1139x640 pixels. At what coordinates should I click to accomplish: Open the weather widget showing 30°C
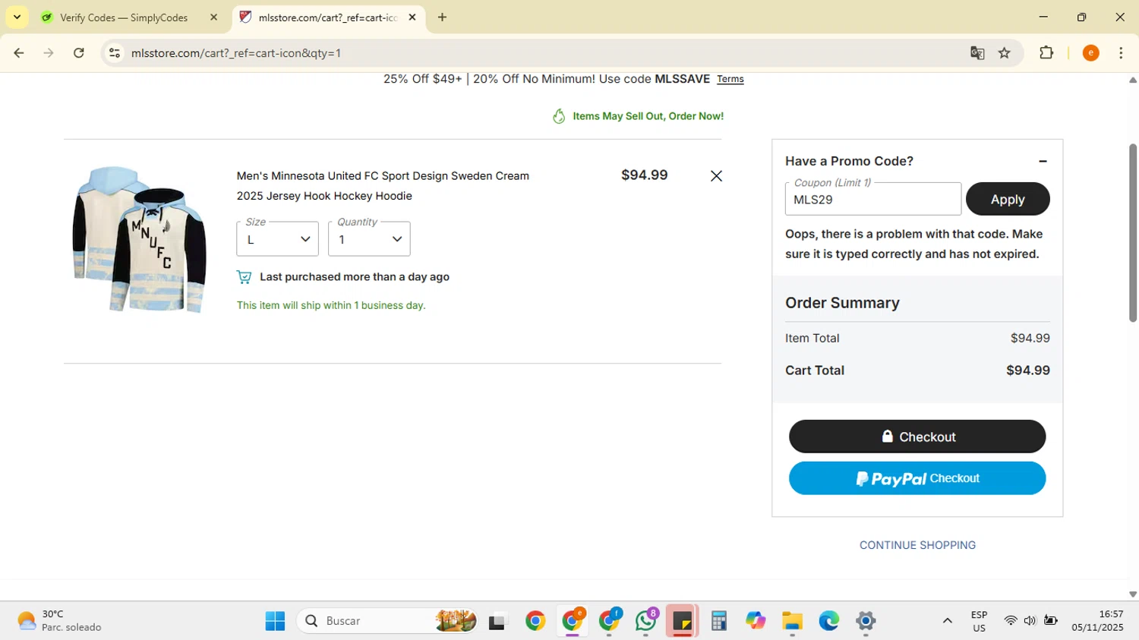coord(59,621)
